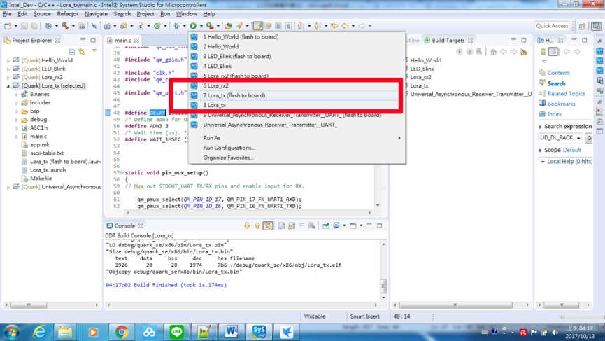Click Show Previous Error arrow in Console
The height and width of the screenshot is (341, 605).
257,225
